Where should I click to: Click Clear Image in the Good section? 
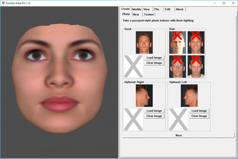coord(154,63)
